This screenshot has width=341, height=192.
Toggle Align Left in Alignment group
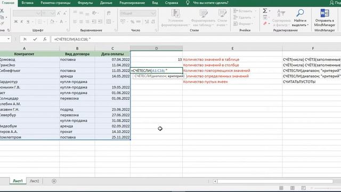click(75, 21)
